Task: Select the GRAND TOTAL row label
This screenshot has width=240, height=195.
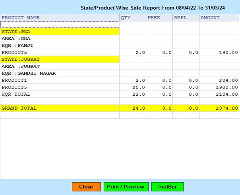Action: (x=19, y=108)
